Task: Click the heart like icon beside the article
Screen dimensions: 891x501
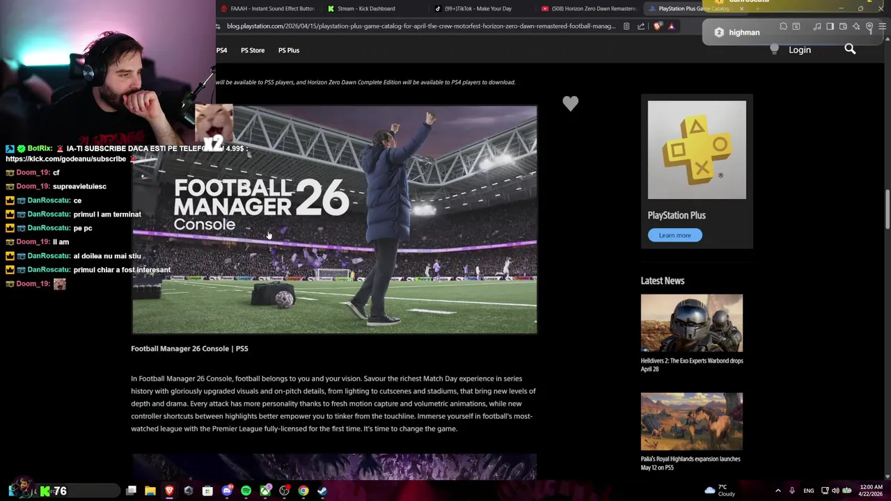Action: (x=570, y=104)
